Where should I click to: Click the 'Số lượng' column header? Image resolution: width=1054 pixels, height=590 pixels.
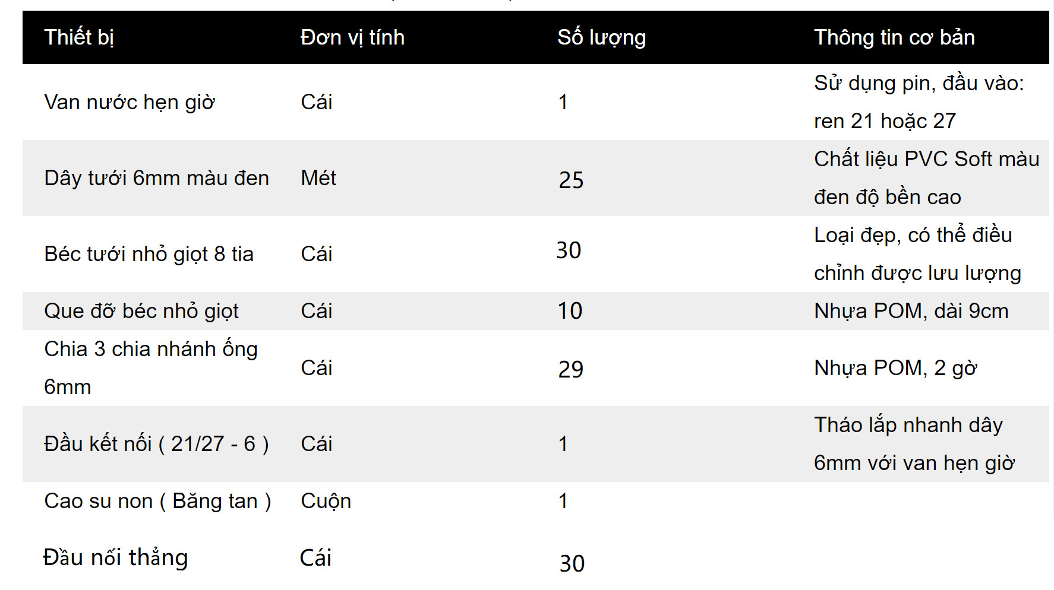pyautogui.click(x=601, y=37)
